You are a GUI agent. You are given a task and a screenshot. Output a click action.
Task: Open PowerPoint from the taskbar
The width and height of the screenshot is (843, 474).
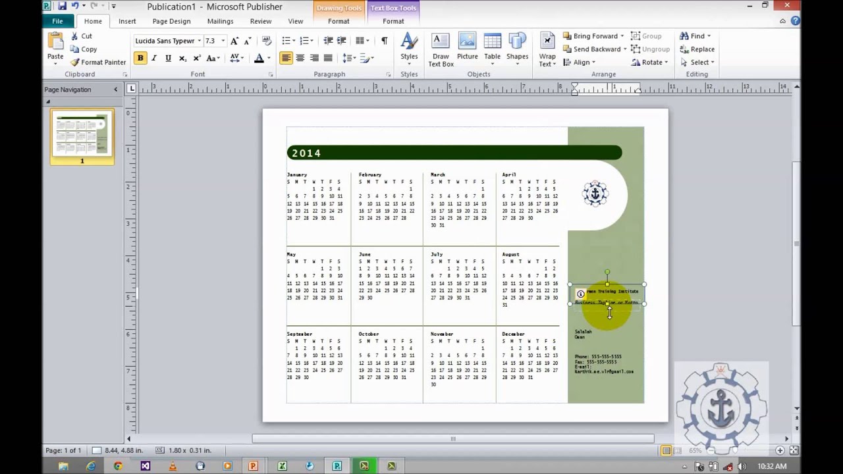pyautogui.click(x=253, y=466)
